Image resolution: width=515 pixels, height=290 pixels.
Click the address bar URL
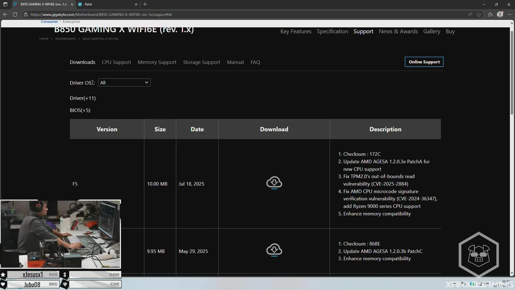(101, 14)
